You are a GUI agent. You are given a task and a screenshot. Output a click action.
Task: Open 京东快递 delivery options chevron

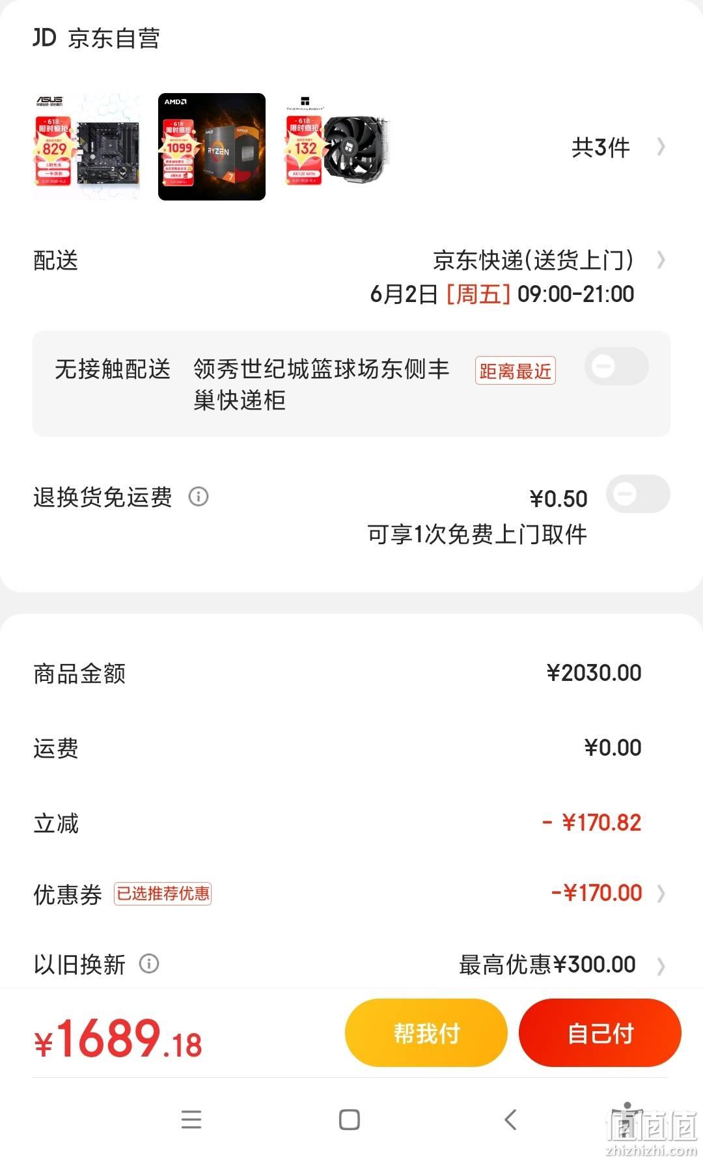[661, 260]
